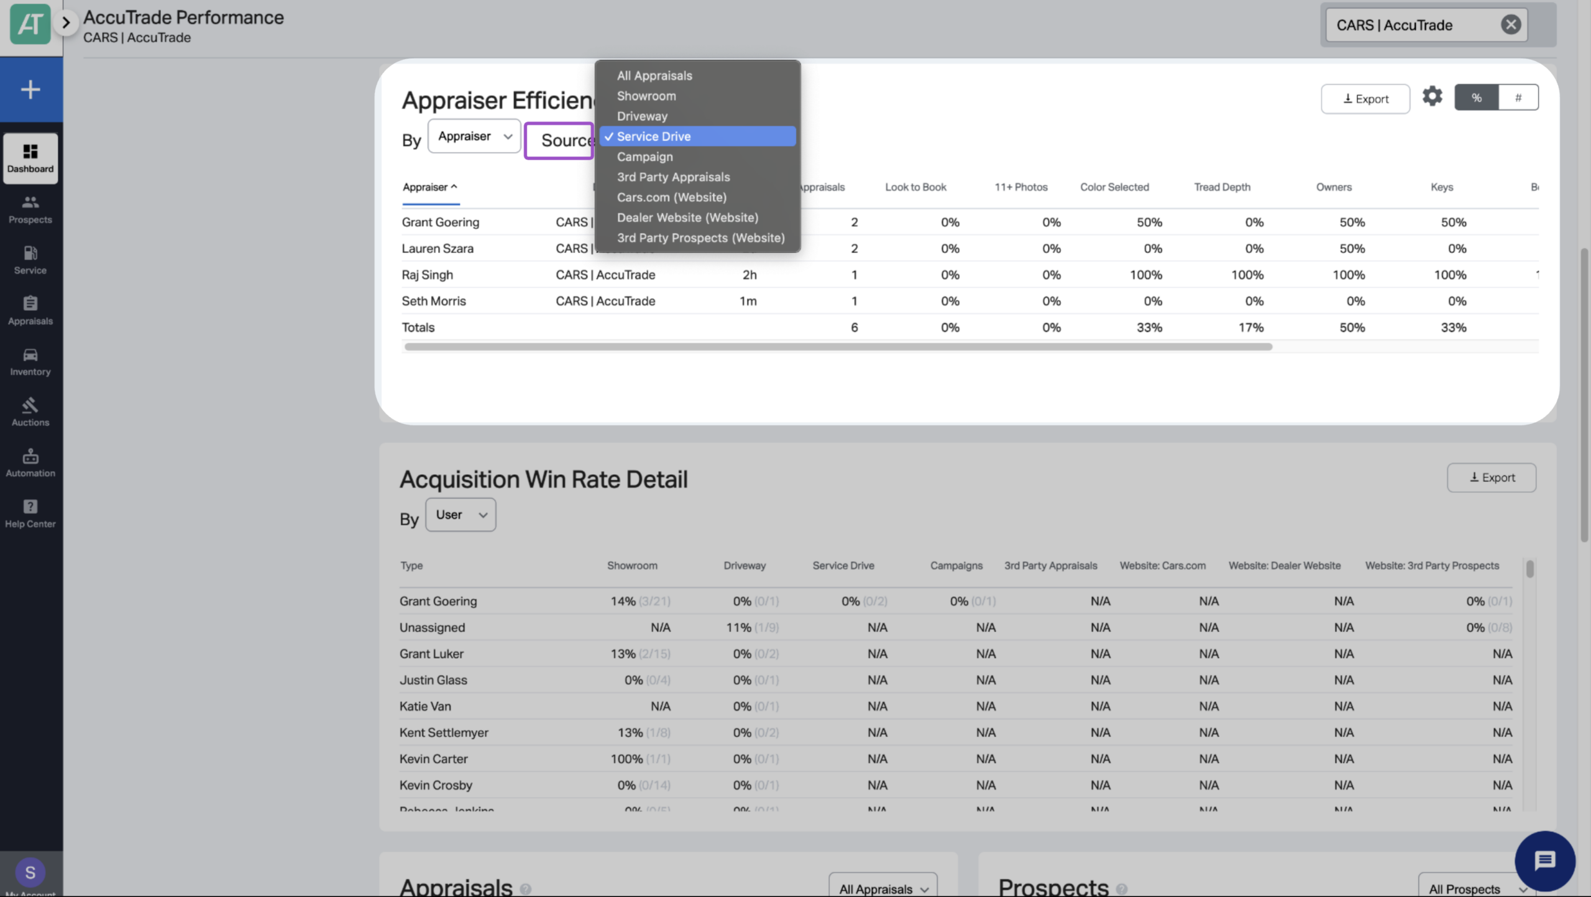Viewport: 1591px width, 897px height.
Task: Open the Dashboard sidebar item
Action: [x=30, y=158]
